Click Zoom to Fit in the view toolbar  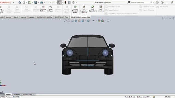pyautogui.click(x=65, y=21)
